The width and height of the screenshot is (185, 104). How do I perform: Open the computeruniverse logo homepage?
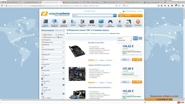pos(55,14)
